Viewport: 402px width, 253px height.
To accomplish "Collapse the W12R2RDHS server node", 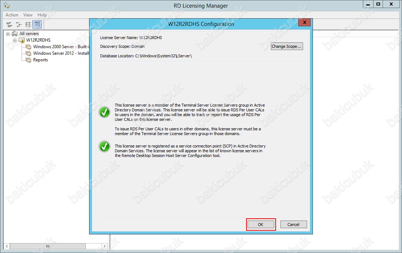I will 15,40.
